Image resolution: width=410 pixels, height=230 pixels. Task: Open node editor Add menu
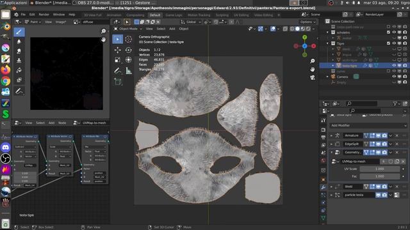pyautogui.click(x=51, y=123)
